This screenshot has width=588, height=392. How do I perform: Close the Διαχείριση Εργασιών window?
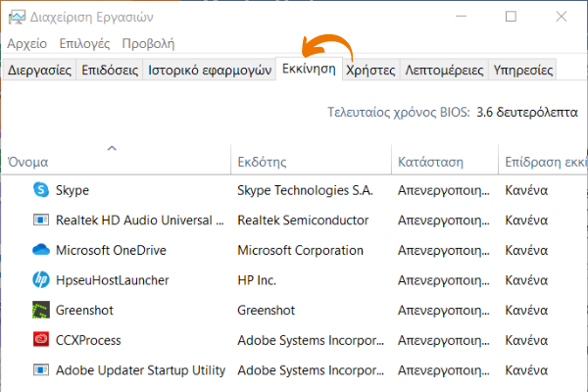(x=562, y=17)
